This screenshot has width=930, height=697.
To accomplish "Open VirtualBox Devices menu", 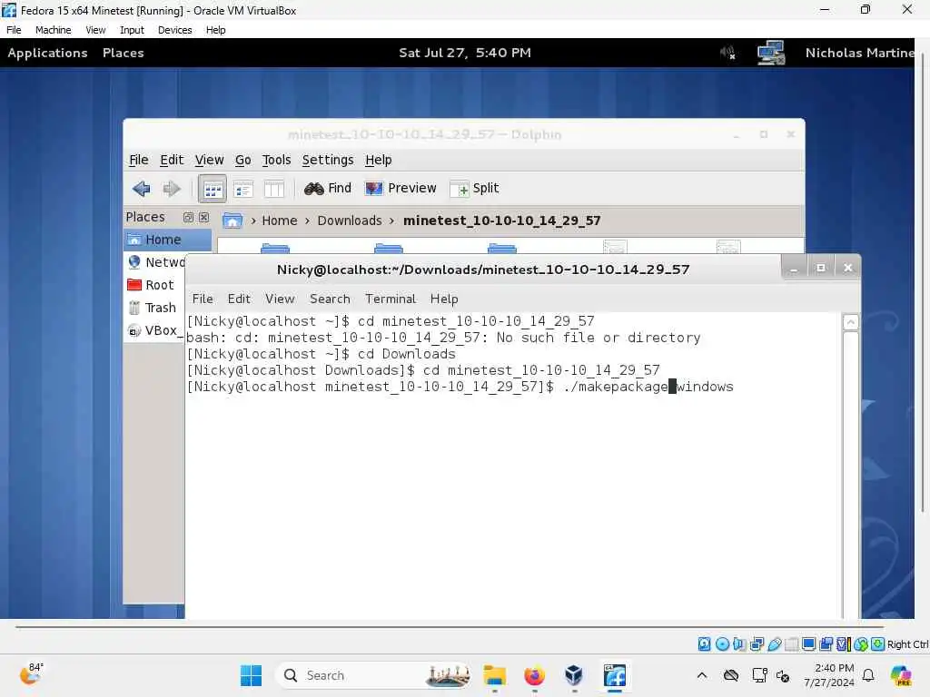I will (x=175, y=30).
